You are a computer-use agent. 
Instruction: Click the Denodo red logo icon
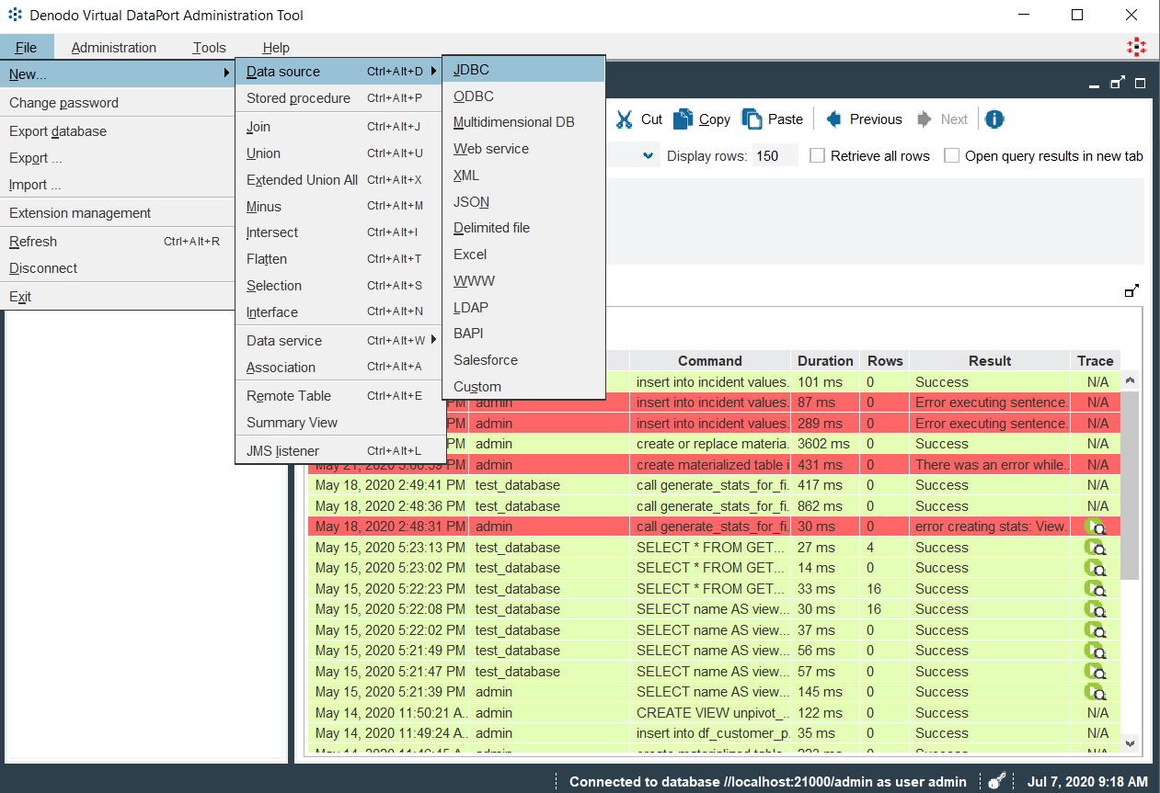(x=1137, y=47)
